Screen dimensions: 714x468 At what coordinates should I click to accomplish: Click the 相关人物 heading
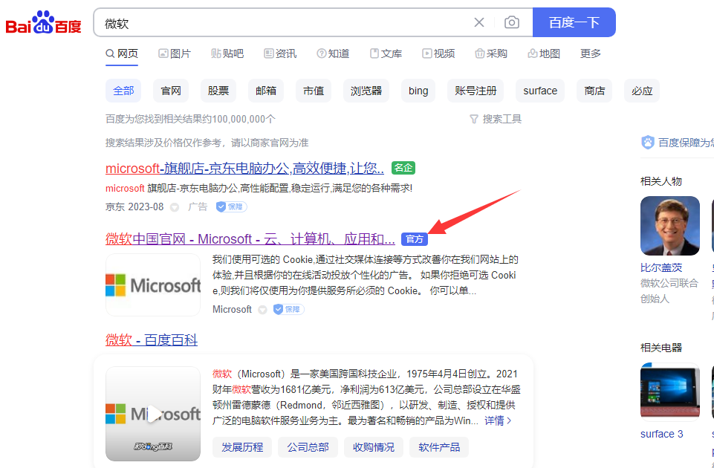coord(661,182)
